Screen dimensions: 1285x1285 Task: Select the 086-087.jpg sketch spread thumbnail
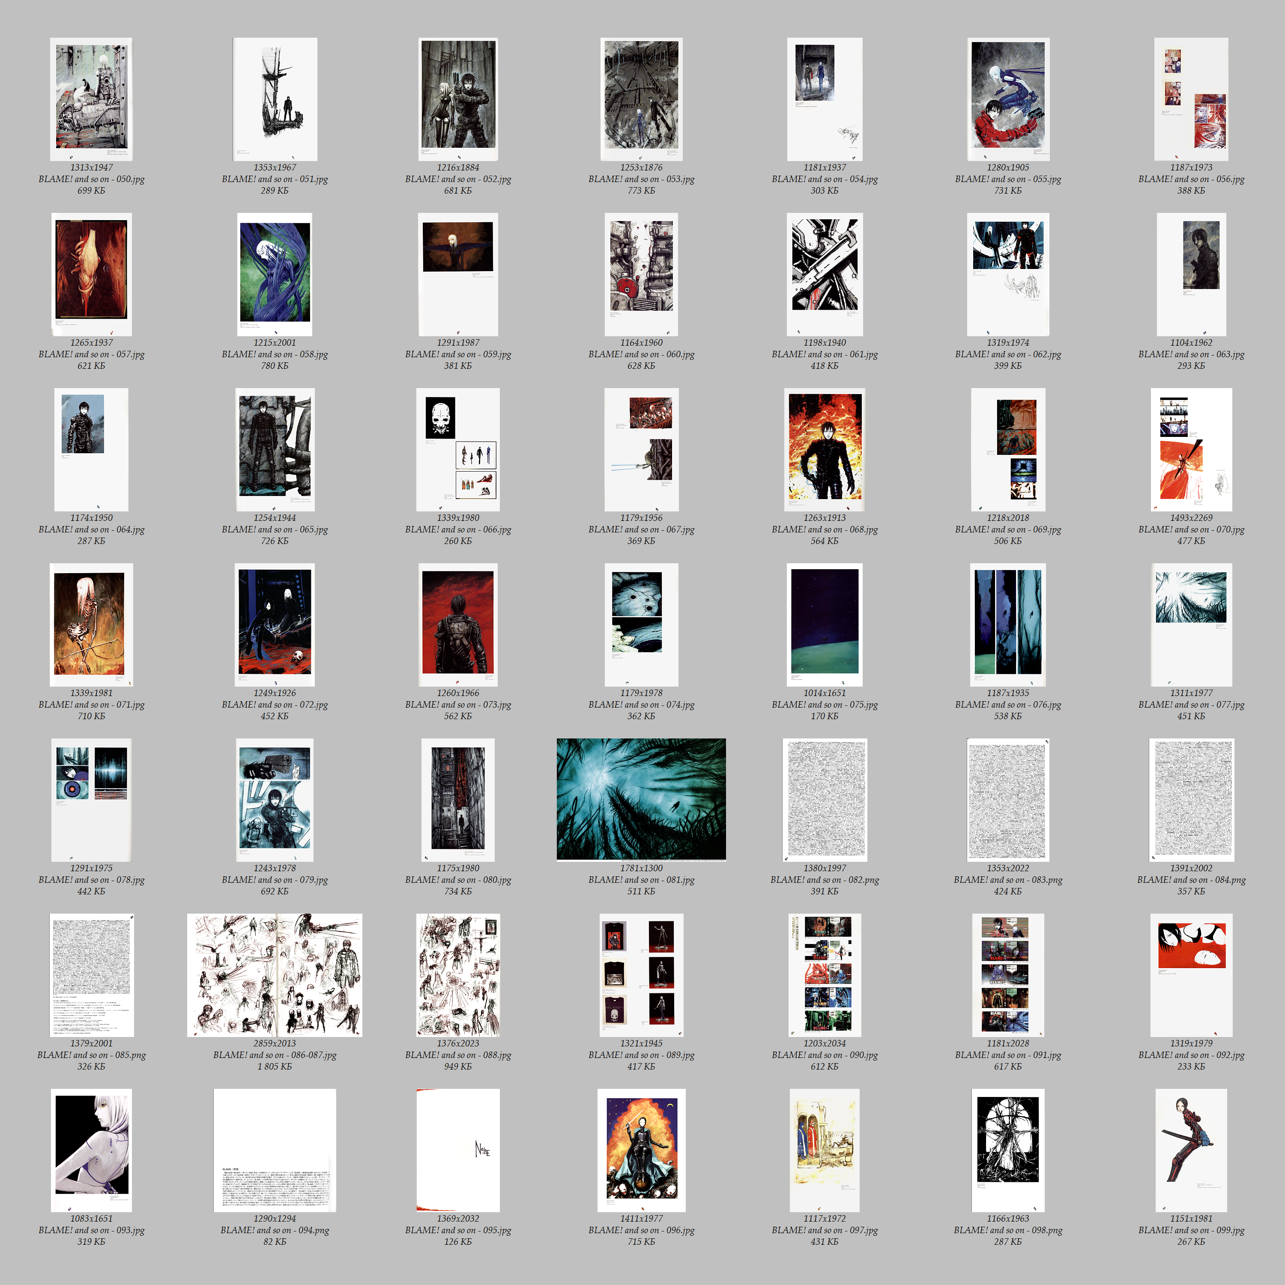coord(275,975)
